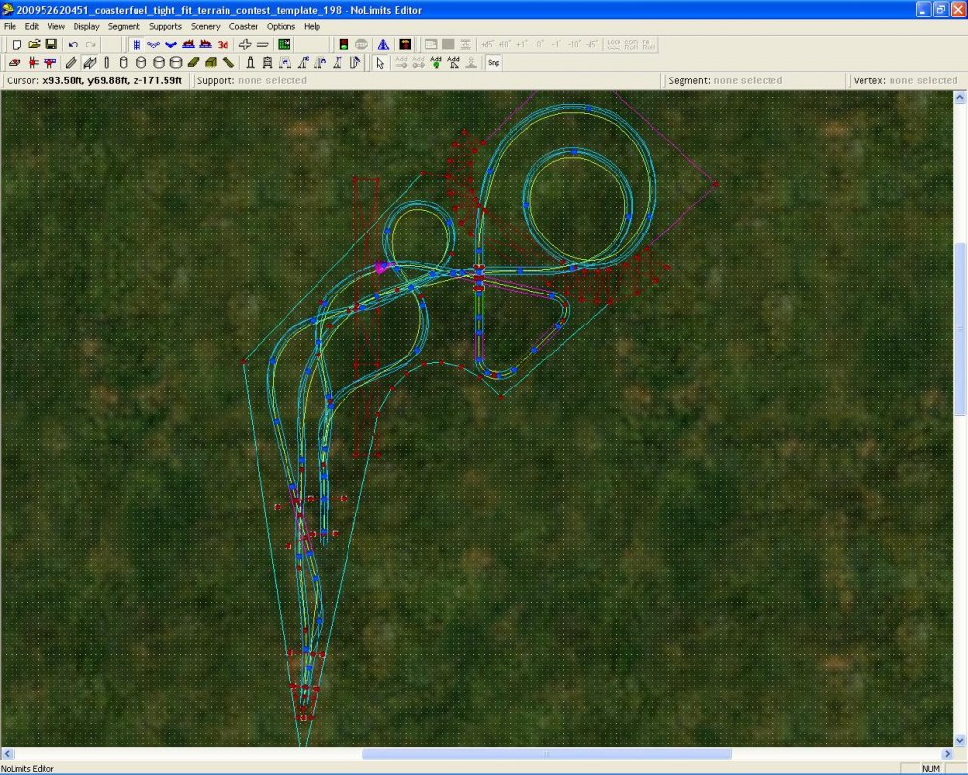Toggle the grid display button
Viewport: 968px width, 775px height.
[136, 45]
